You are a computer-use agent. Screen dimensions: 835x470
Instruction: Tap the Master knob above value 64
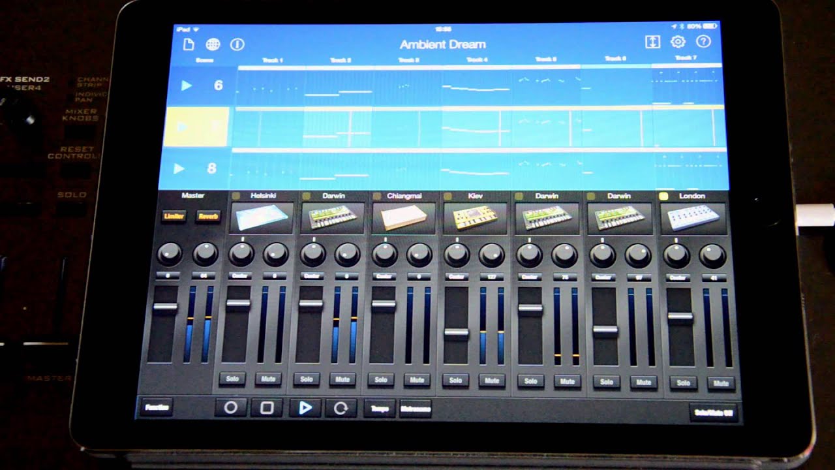(x=205, y=254)
